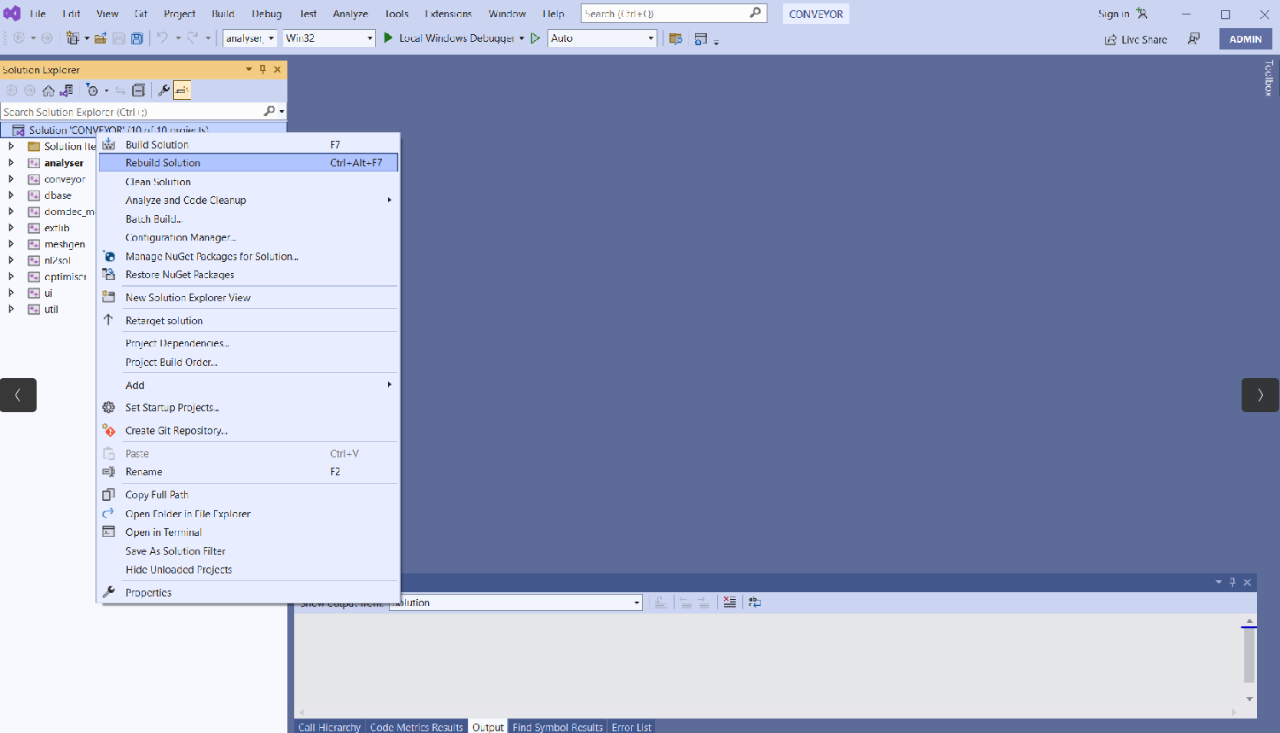Click Start Without Debugging outline arrow
This screenshot has height=733, width=1280.
(x=536, y=38)
